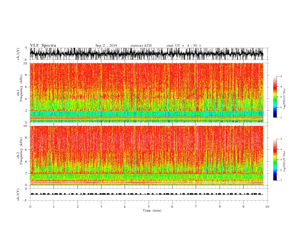This screenshot has width=301, height=232.
Task: Click the "Time (min)" x-axis label
Action: [152, 210]
